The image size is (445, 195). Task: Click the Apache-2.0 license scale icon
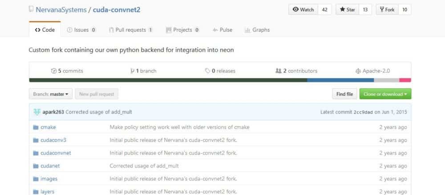(358, 71)
